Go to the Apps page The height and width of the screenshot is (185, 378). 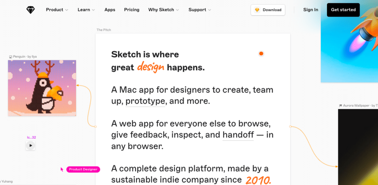click(x=110, y=10)
